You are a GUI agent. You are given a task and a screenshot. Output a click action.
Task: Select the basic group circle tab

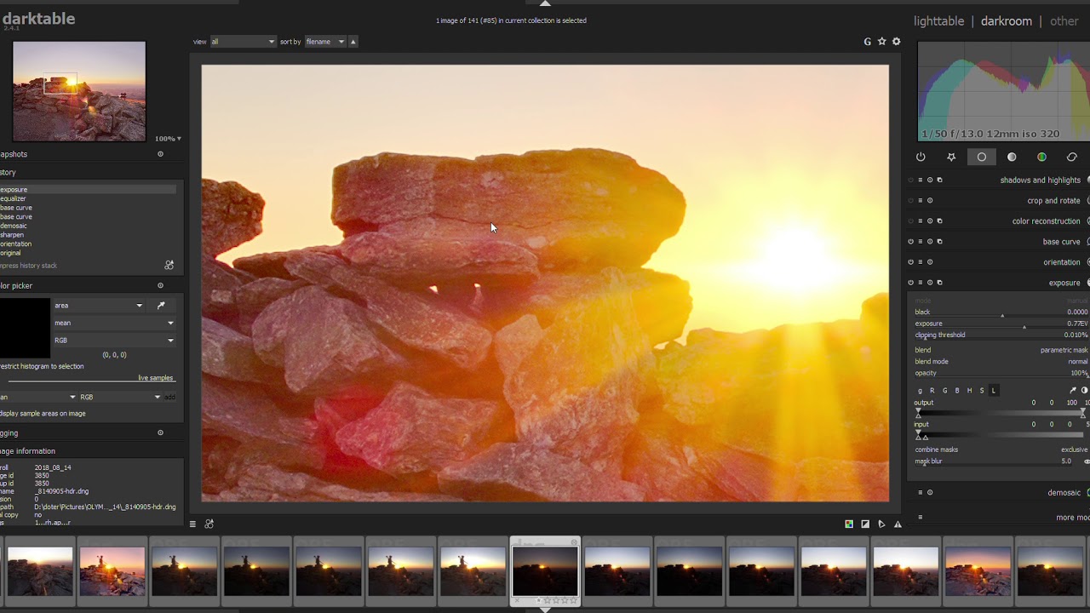pos(981,157)
